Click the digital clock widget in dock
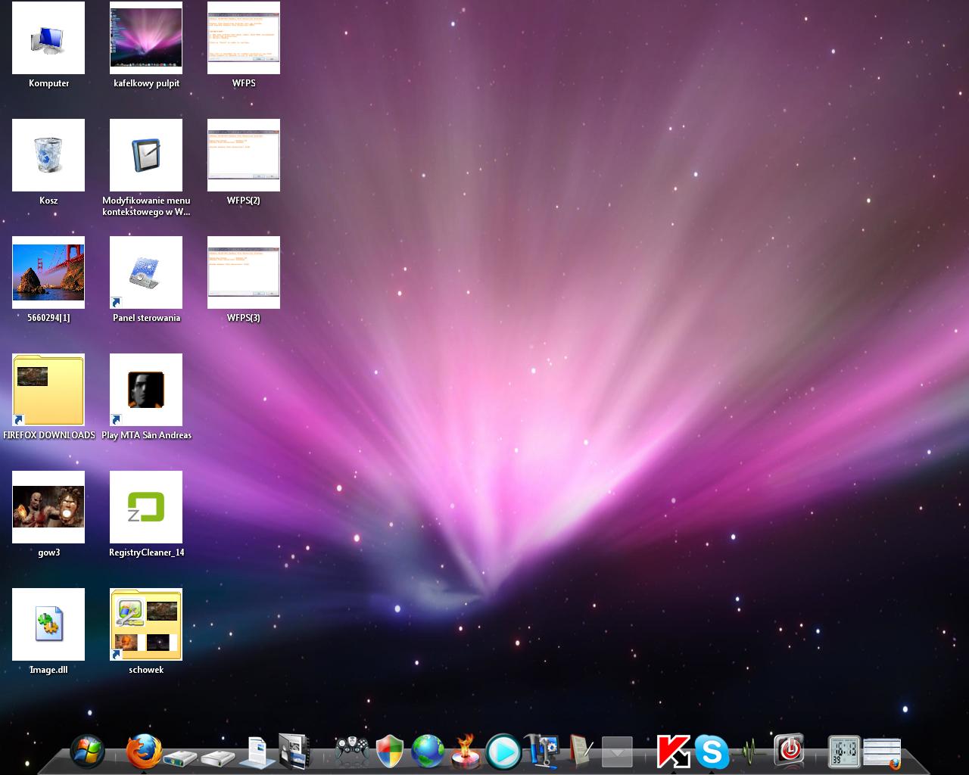Viewport: 969px width, 775px height. point(843,752)
